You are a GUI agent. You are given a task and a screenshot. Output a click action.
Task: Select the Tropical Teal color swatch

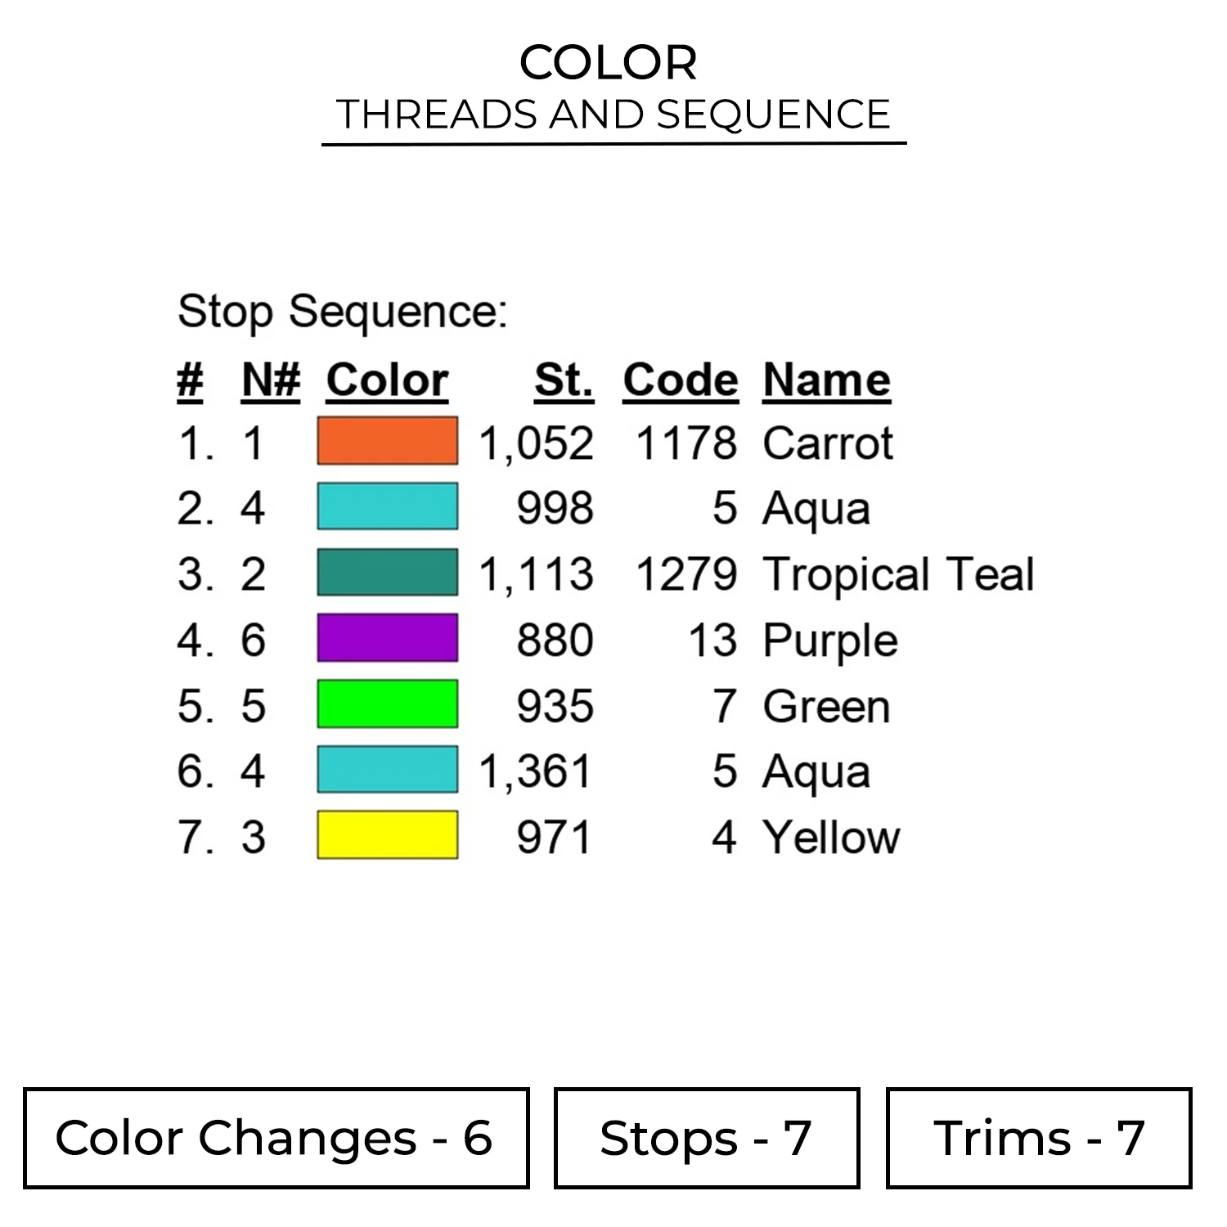coord(387,573)
